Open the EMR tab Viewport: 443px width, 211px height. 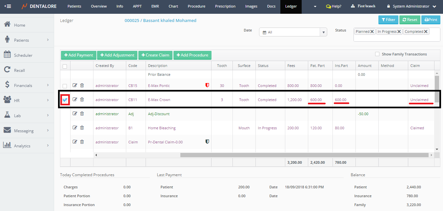(155, 6)
